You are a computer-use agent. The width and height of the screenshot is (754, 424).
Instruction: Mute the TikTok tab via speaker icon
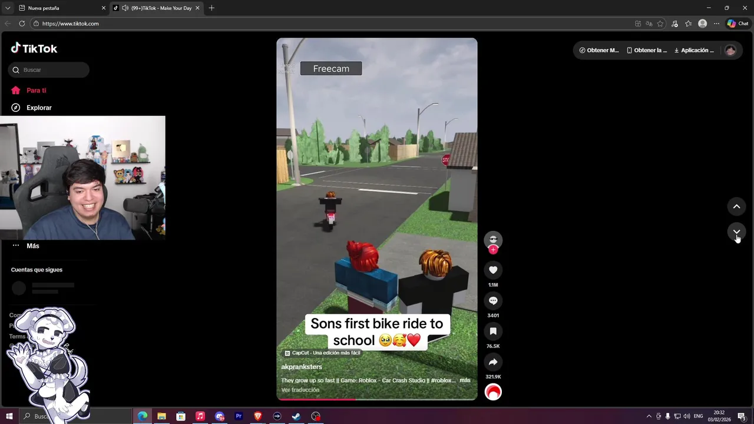[x=125, y=8]
